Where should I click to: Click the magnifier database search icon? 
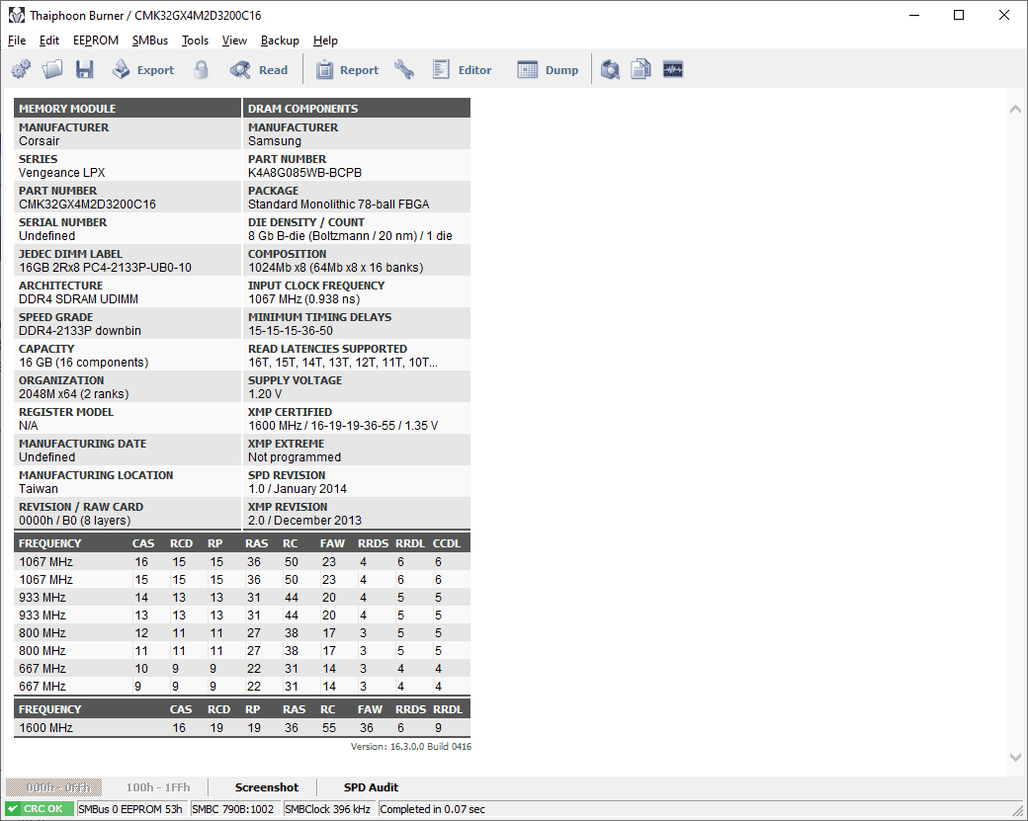(x=611, y=69)
